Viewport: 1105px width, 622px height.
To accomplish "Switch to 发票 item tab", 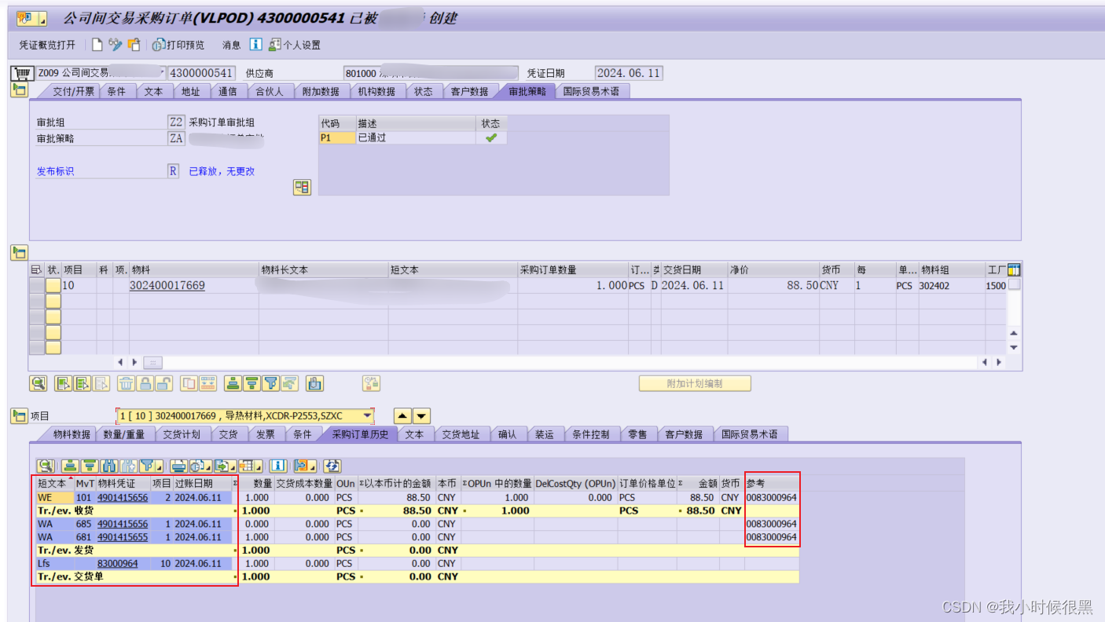I will click(x=266, y=434).
